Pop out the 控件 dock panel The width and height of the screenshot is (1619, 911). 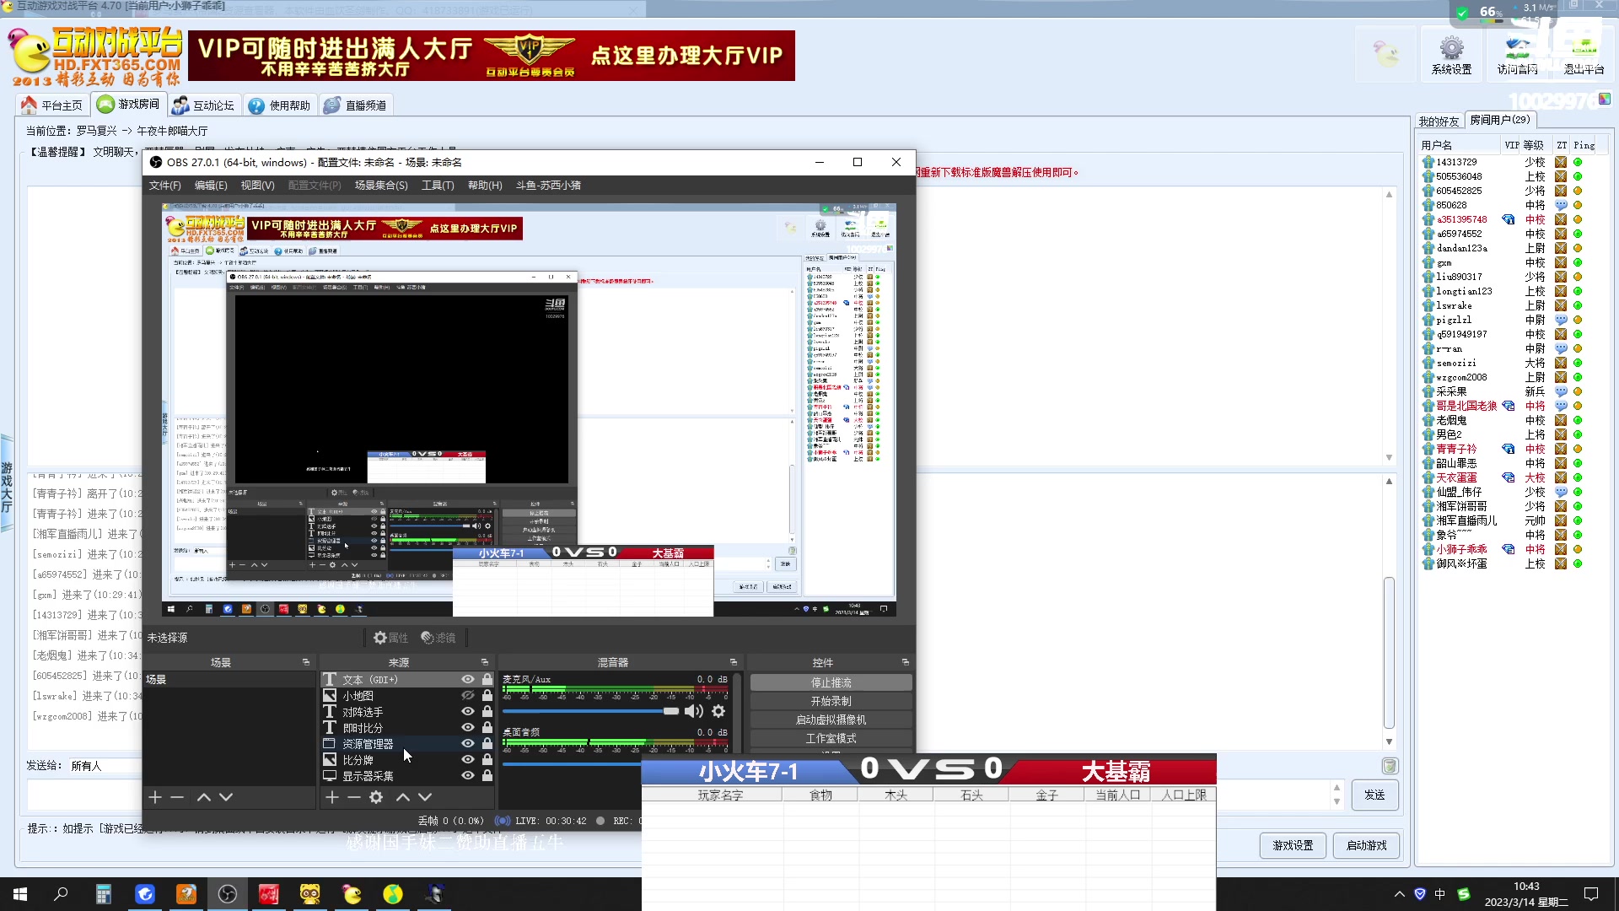906,662
